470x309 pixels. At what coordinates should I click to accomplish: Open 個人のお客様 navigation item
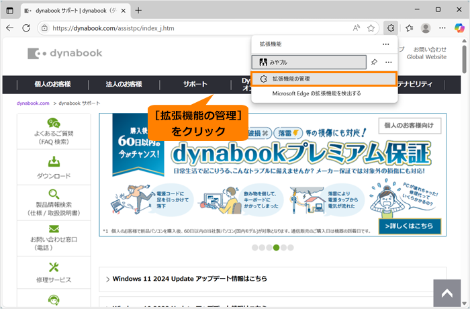click(x=53, y=84)
